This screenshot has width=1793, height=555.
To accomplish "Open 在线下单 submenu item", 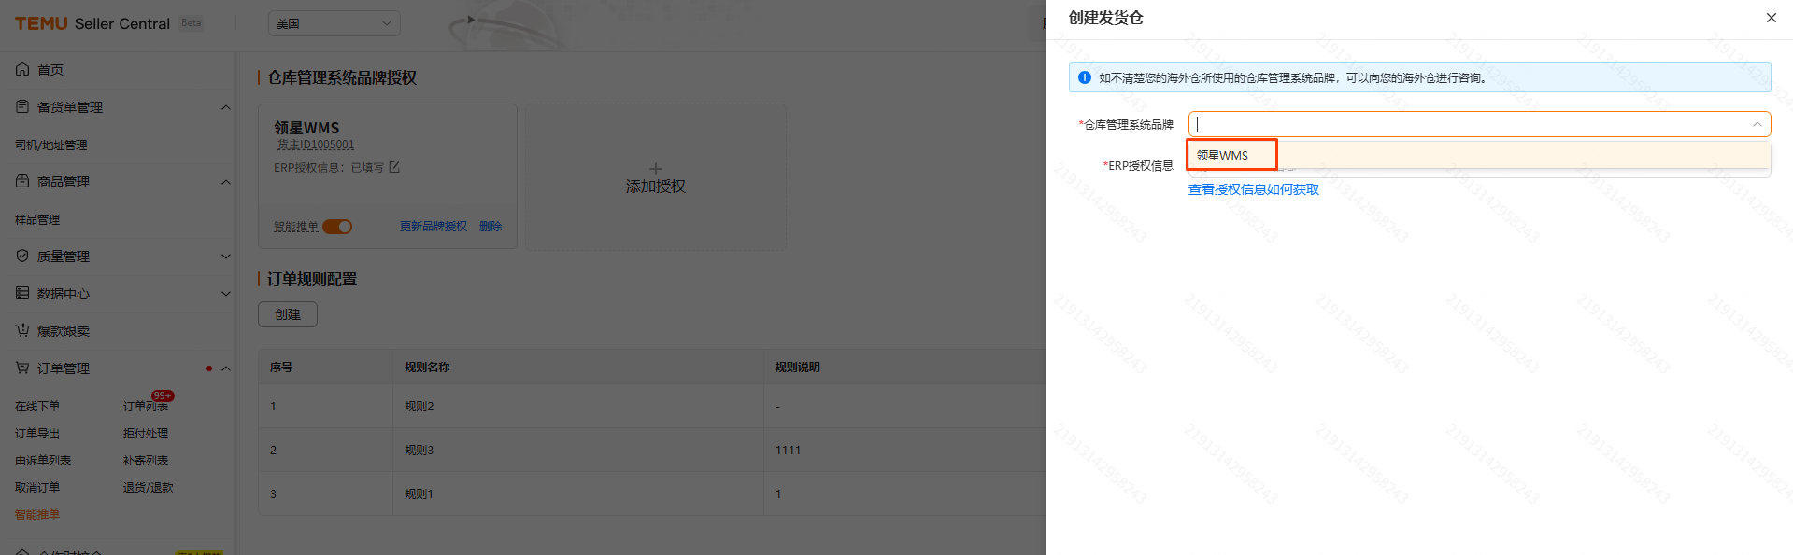I will coord(37,406).
